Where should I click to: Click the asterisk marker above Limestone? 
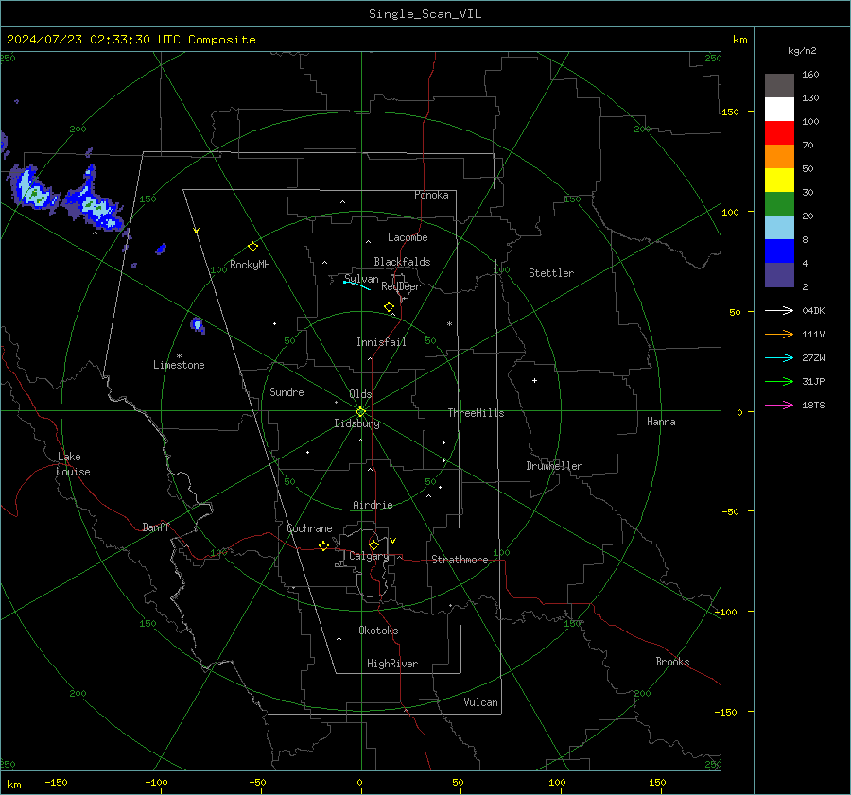(x=179, y=356)
